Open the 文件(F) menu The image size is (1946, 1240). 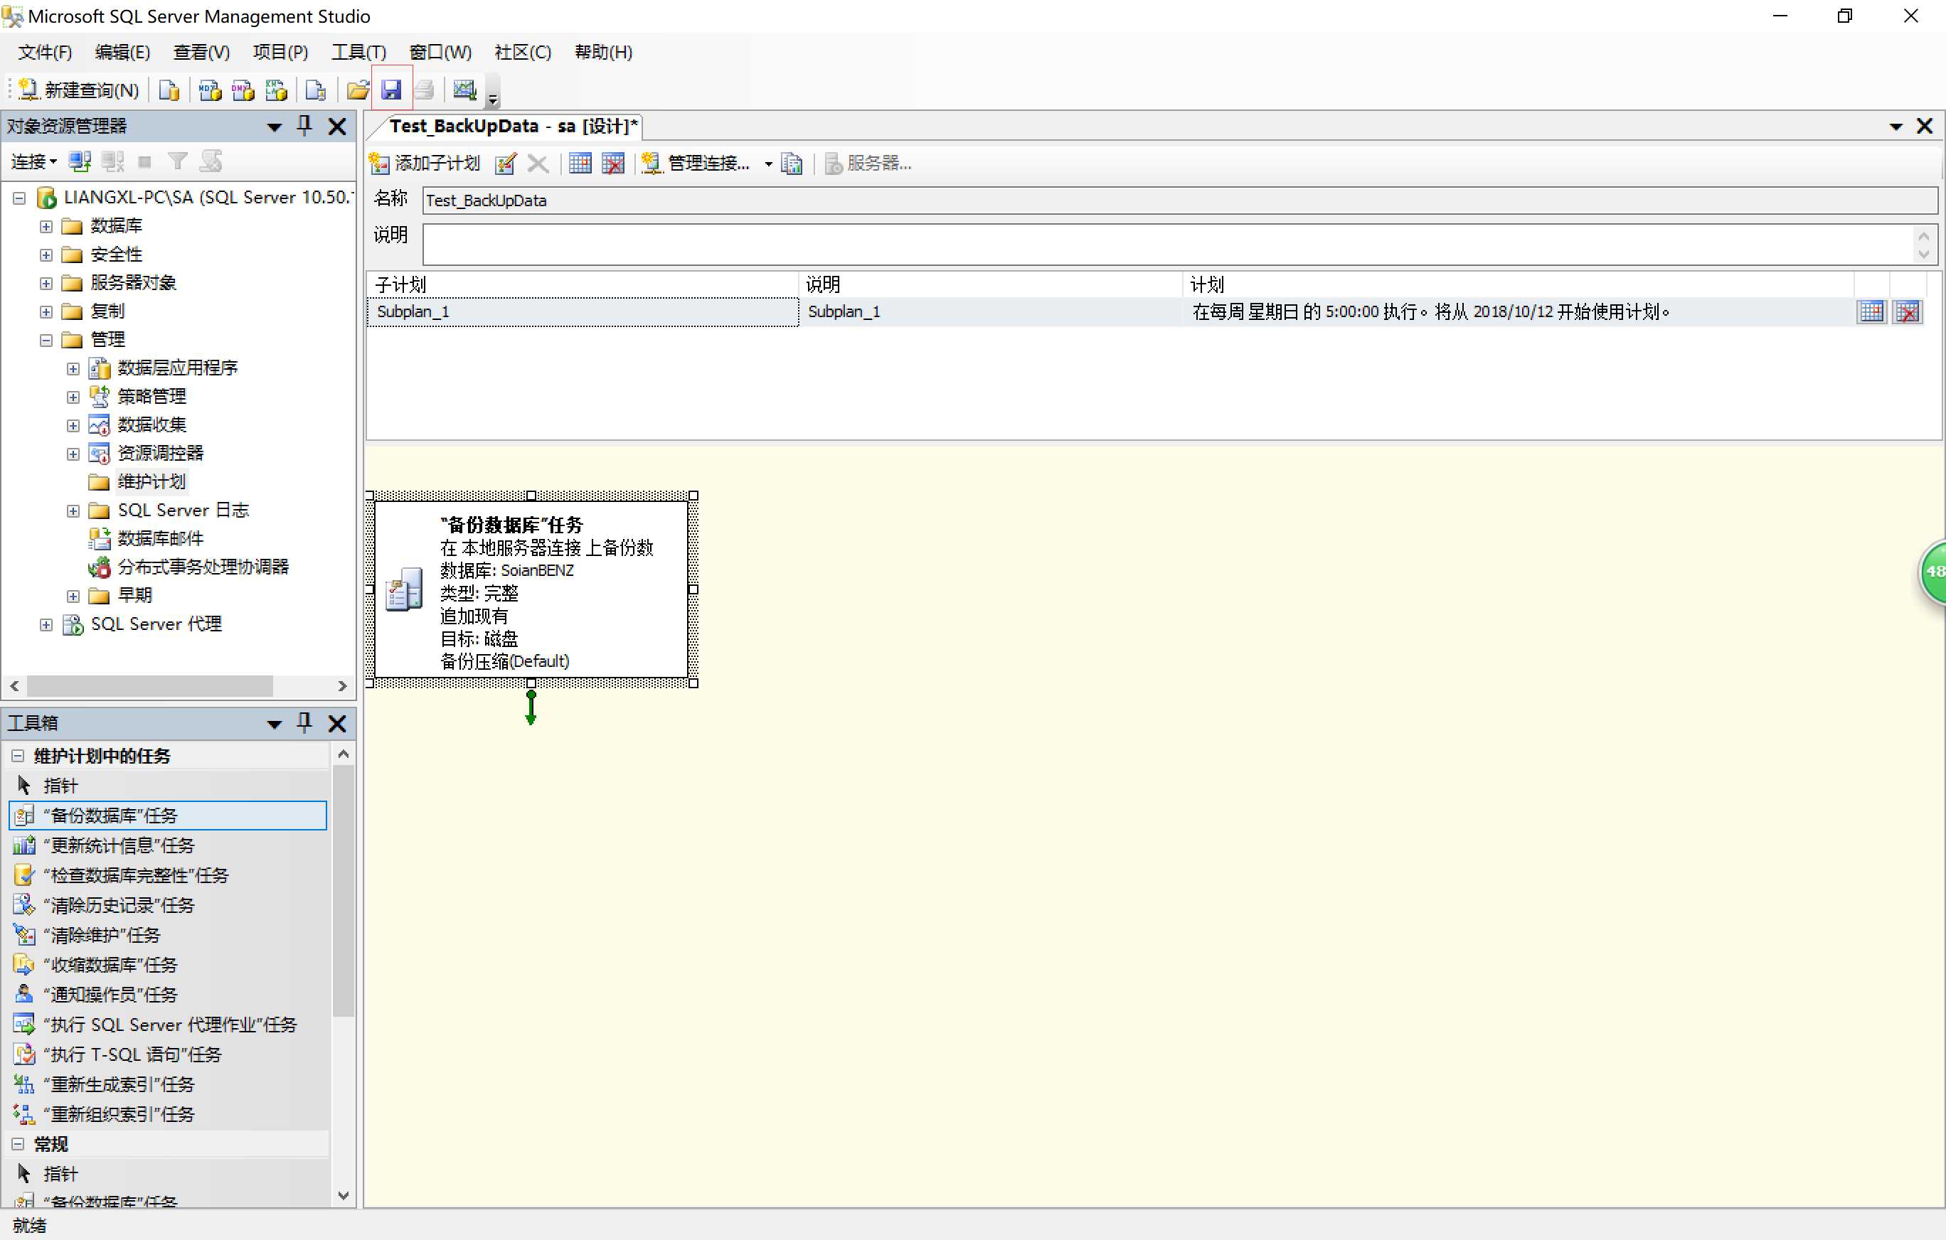46,53
